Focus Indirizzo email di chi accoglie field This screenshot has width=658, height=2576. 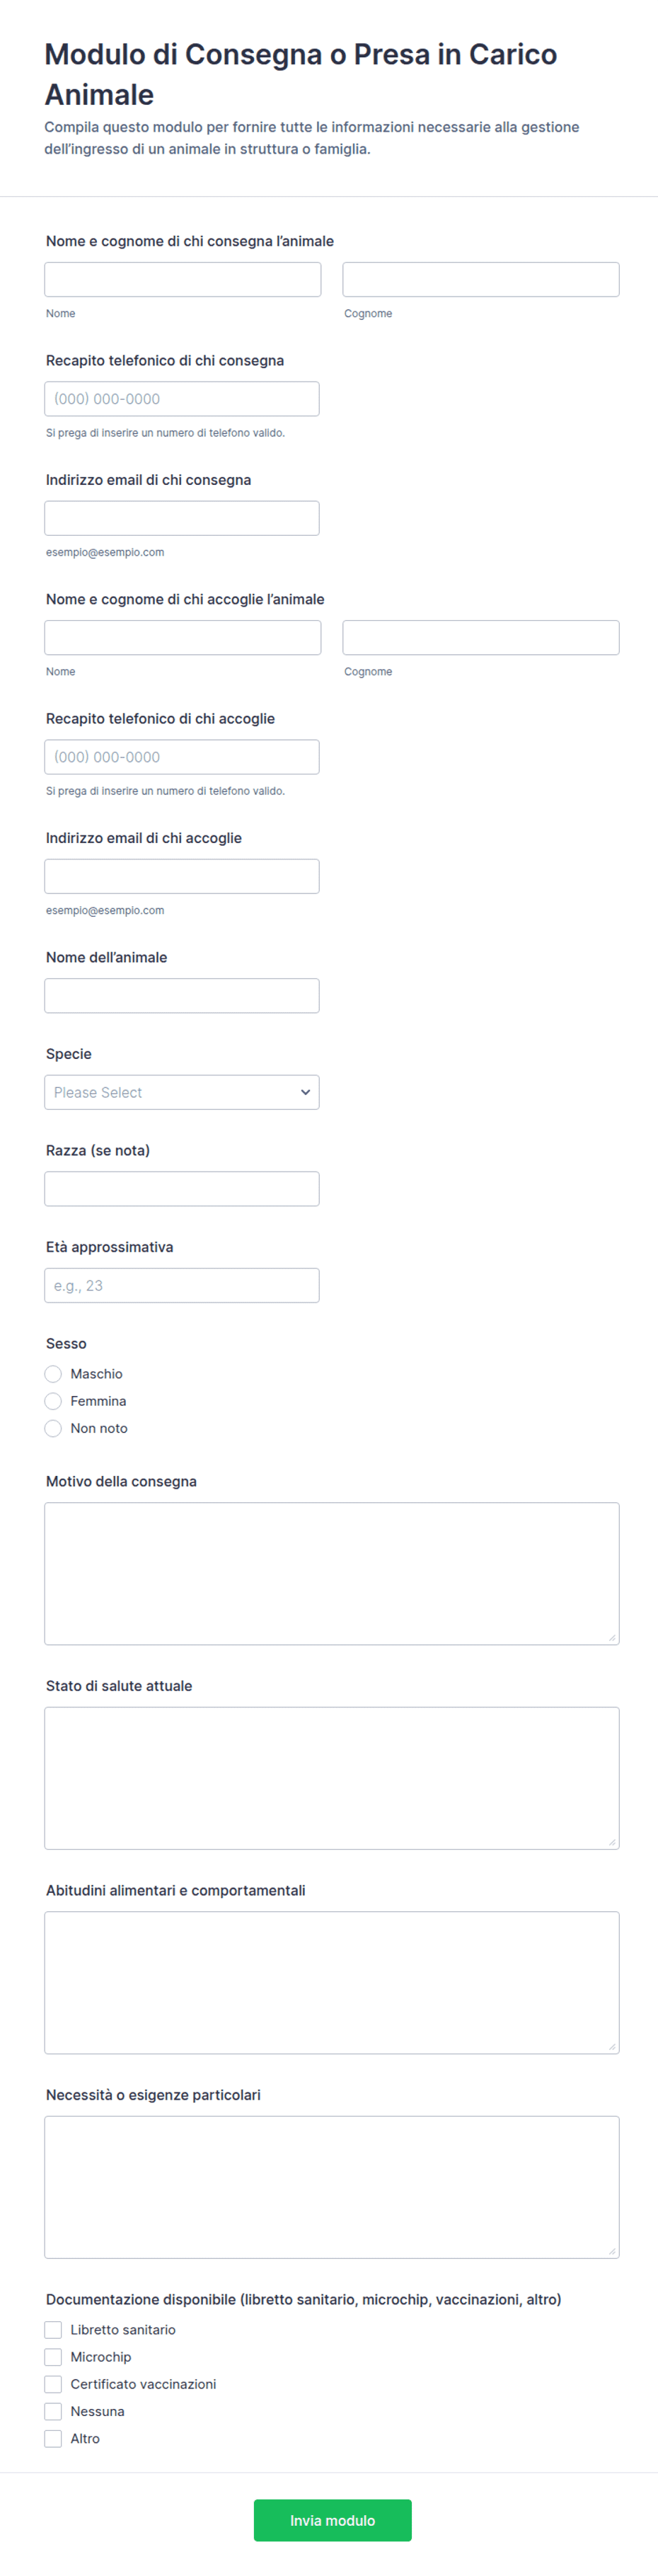point(182,876)
